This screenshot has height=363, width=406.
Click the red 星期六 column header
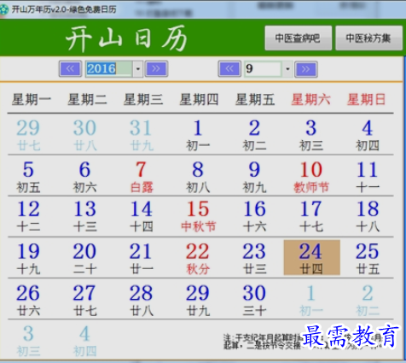pyautogui.click(x=311, y=99)
